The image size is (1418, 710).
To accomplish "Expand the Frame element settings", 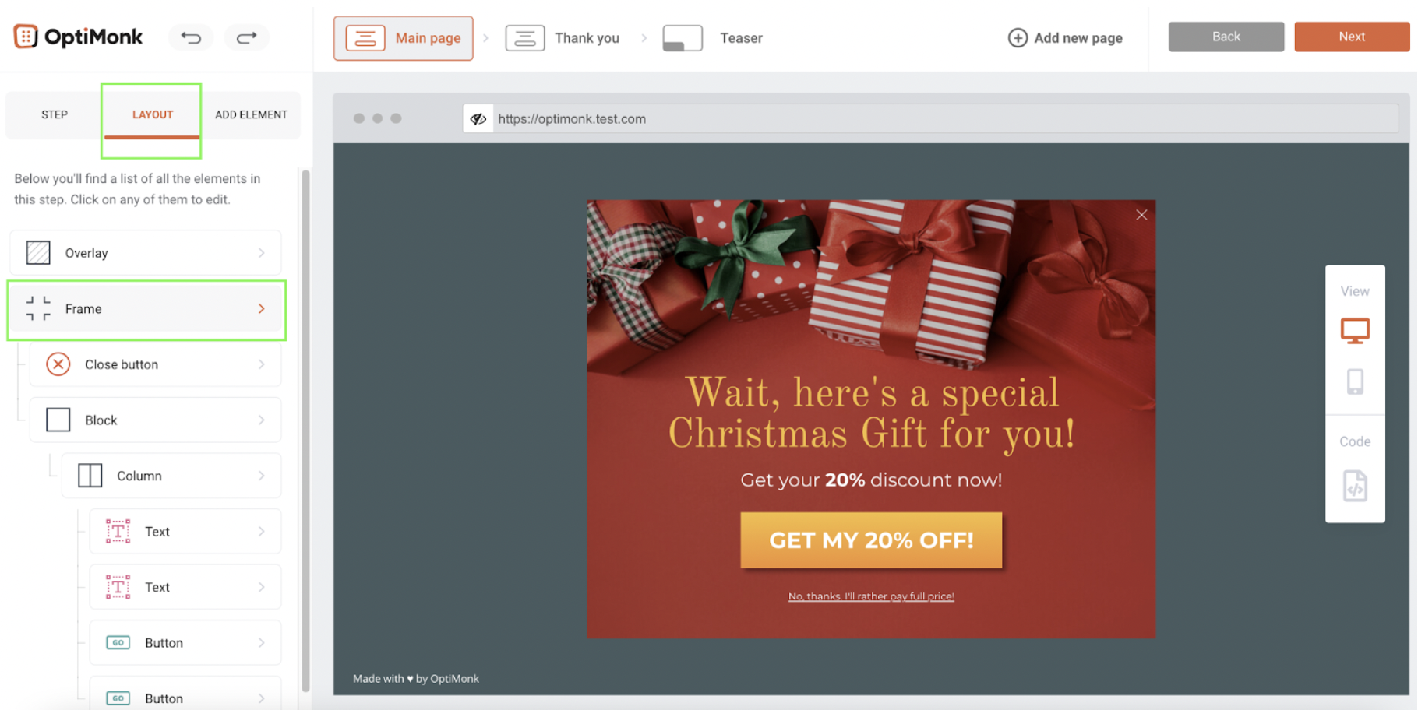I will 146,309.
